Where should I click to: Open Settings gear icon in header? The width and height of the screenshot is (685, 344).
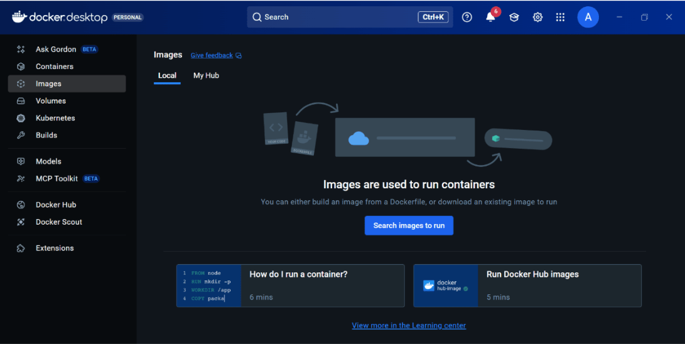pos(537,17)
